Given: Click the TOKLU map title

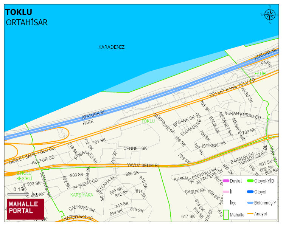Looking at the screenshot, I should coord(19,12).
